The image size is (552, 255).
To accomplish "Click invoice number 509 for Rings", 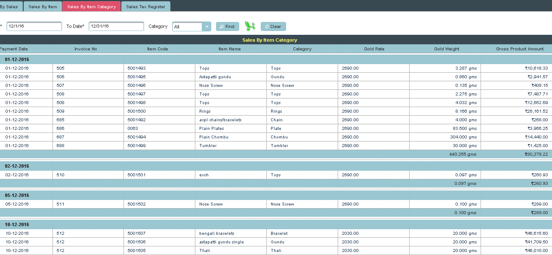I will coord(60,111).
